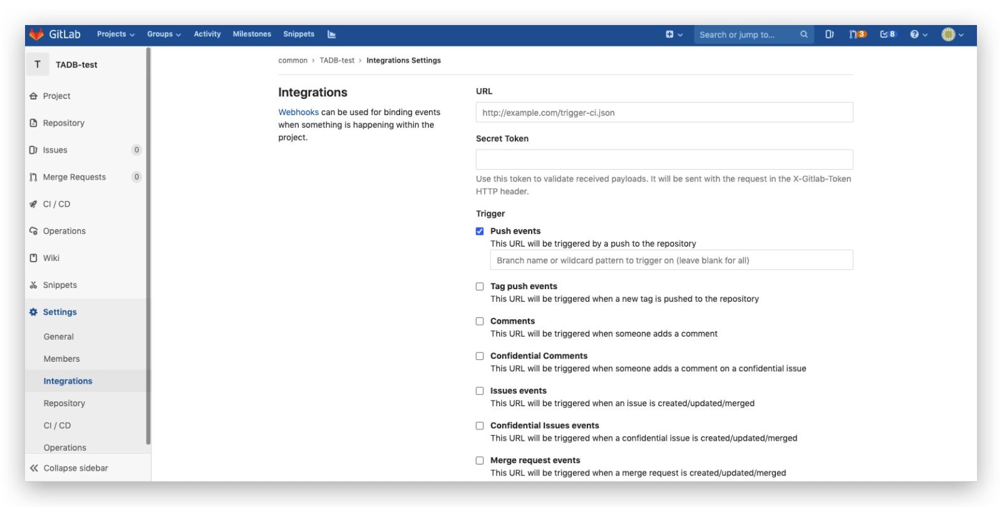Open issues icon in top navbar
The width and height of the screenshot is (1002, 507).
point(829,34)
